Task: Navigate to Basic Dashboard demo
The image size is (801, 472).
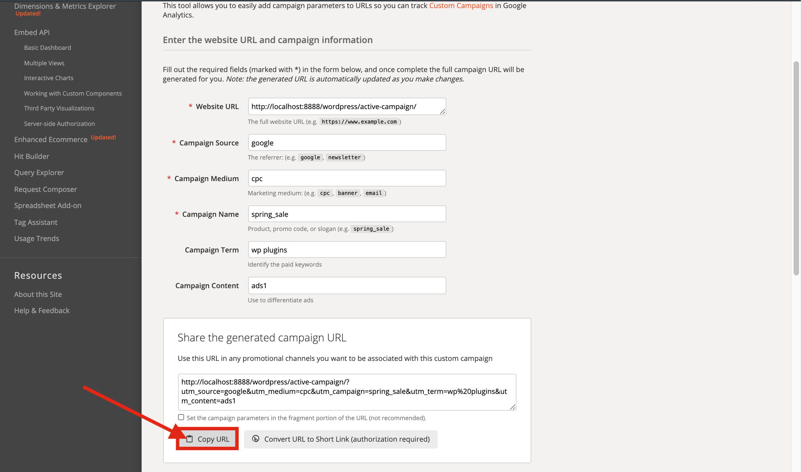Action: (x=48, y=48)
